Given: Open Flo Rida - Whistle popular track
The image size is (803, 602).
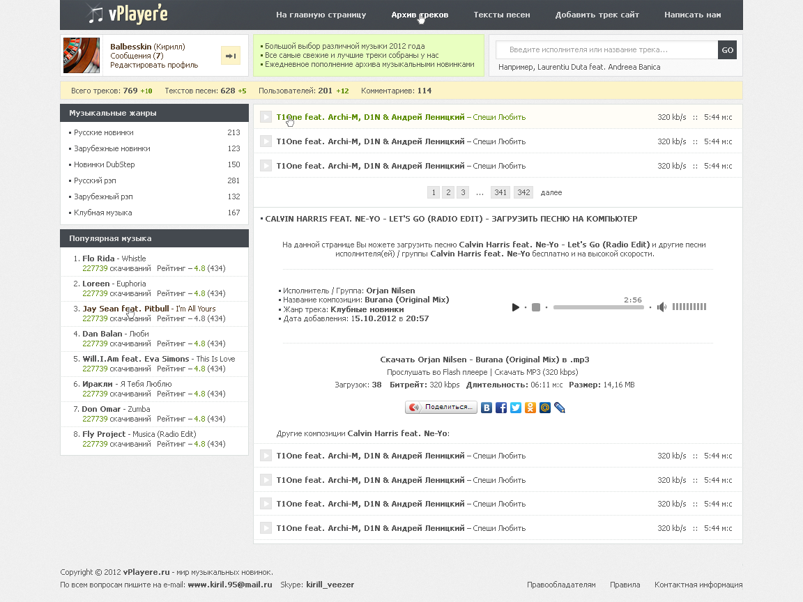Looking at the screenshot, I should [114, 258].
